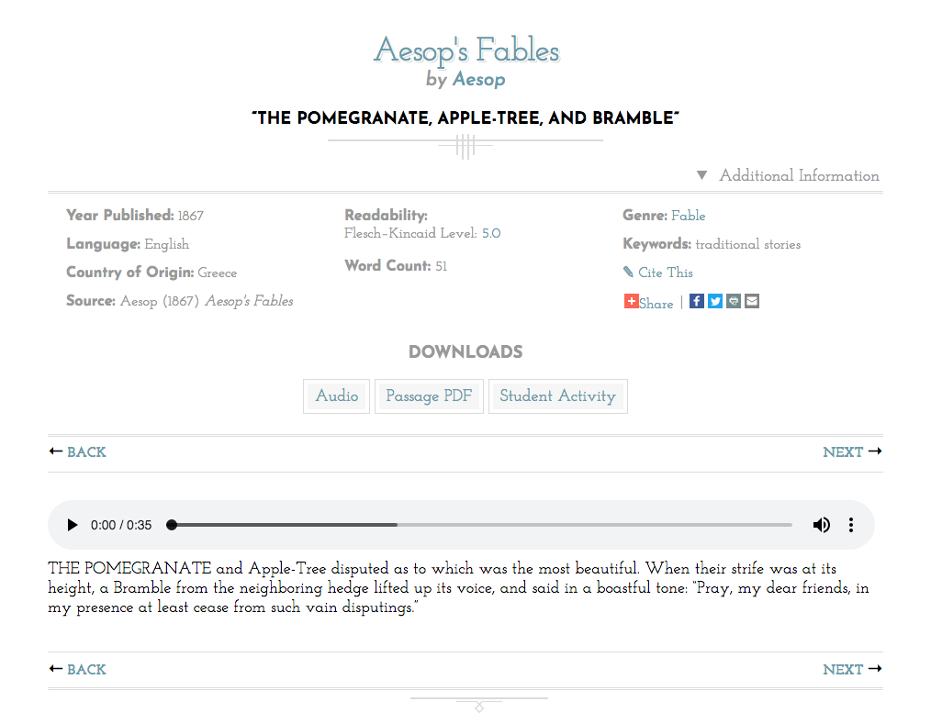Click the orange AddThis share icon

pos(631,300)
